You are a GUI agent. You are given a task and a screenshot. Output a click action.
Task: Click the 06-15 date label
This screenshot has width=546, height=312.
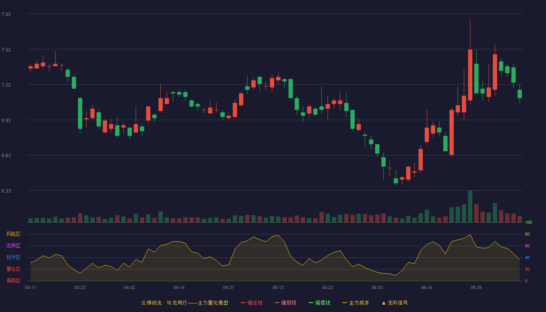point(427,287)
